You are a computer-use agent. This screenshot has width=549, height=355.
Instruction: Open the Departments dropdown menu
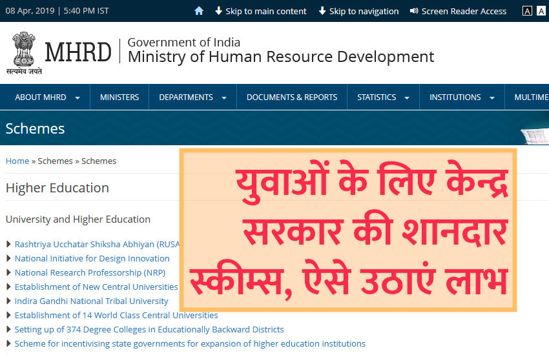192,97
